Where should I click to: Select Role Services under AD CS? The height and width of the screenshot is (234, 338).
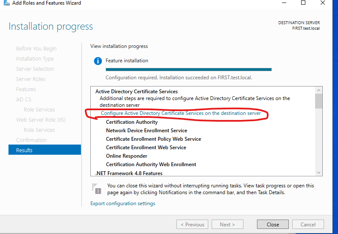(x=39, y=109)
